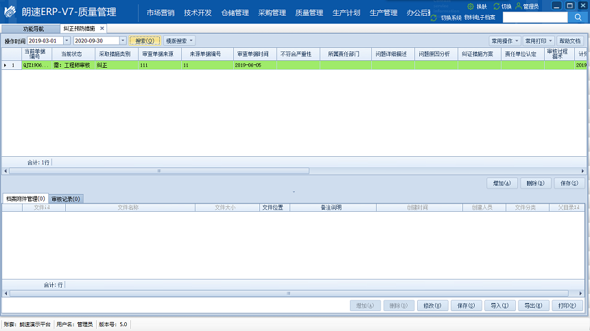Open the end date dropdown 2020-09-30

click(x=123, y=41)
